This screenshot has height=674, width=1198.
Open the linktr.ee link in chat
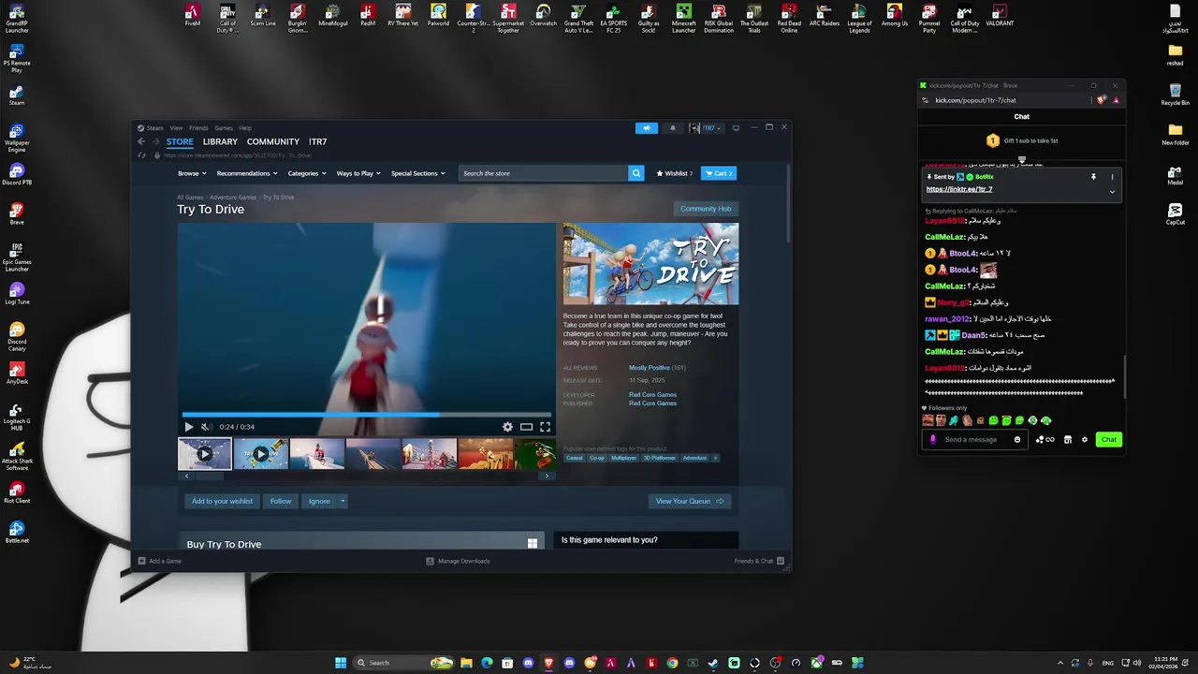pyautogui.click(x=959, y=189)
